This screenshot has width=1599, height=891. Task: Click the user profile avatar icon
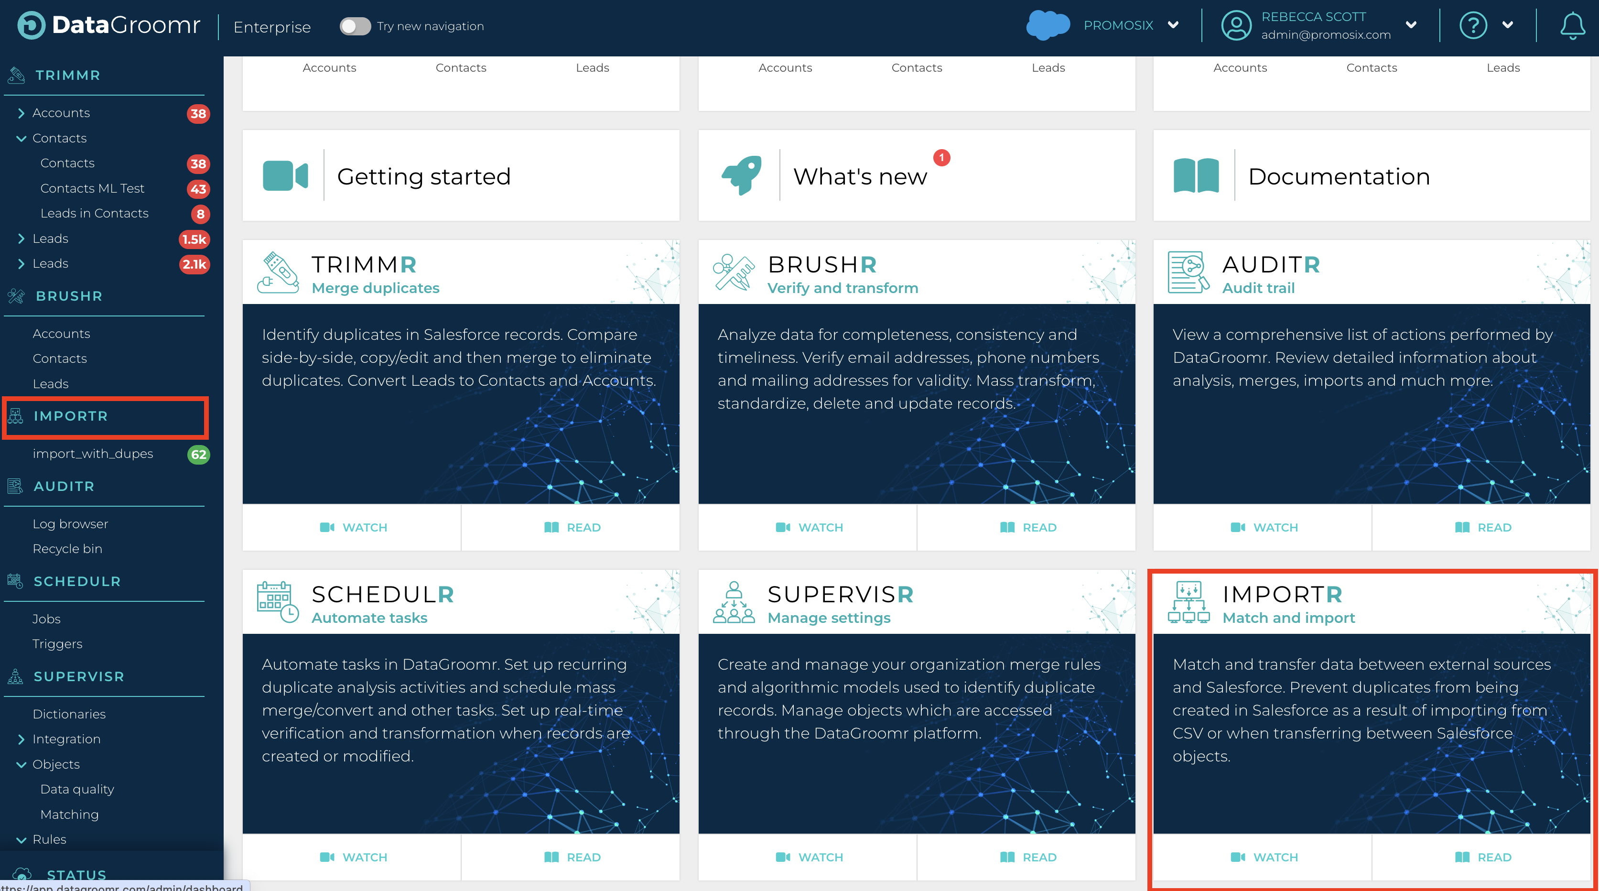tap(1235, 26)
